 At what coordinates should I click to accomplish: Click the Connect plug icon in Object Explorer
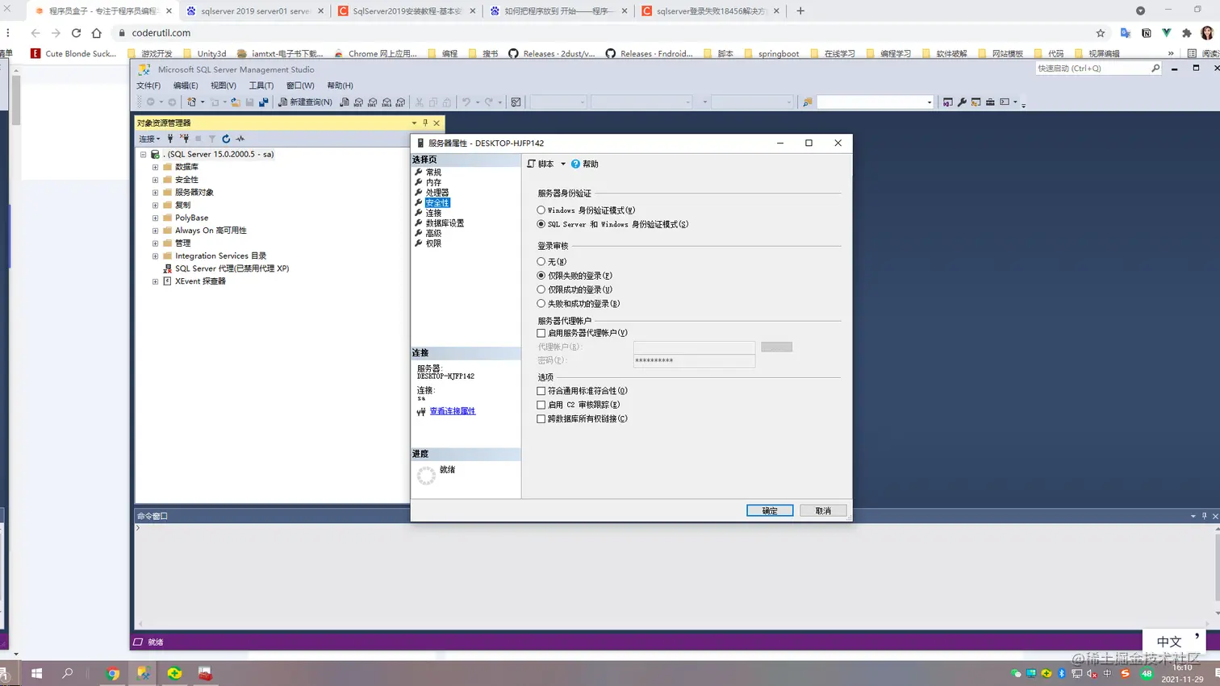pyautogui.click(x=170, y=139)
